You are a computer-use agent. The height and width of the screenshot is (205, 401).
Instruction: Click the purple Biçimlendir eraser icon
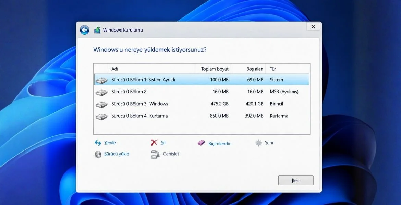[201, 143]
